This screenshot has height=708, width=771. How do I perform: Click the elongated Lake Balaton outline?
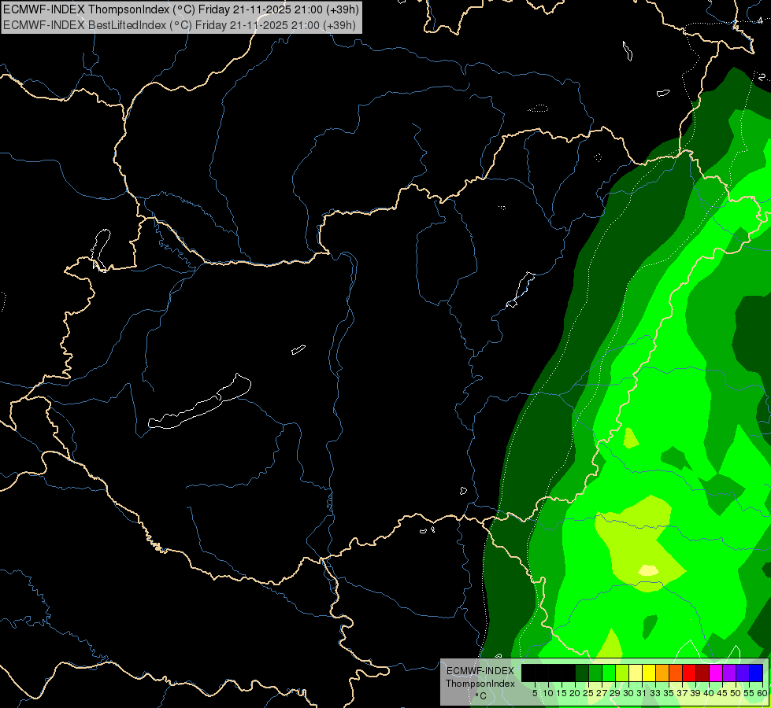click(199, 401)
